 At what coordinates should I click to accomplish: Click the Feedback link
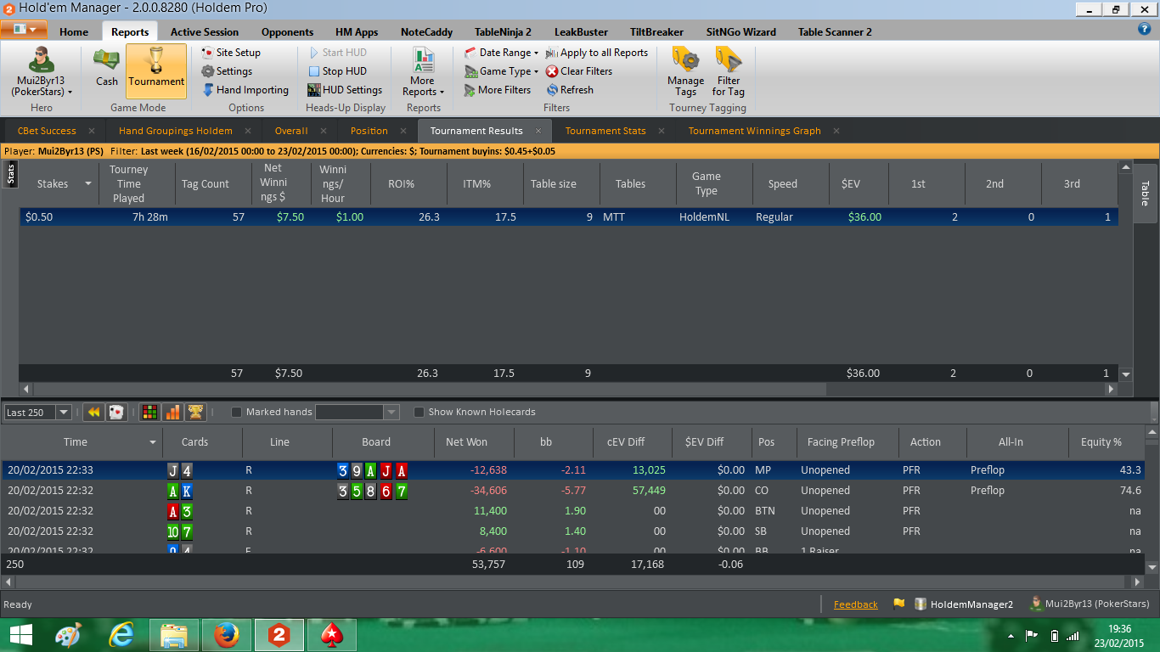(x=856, y=604)
